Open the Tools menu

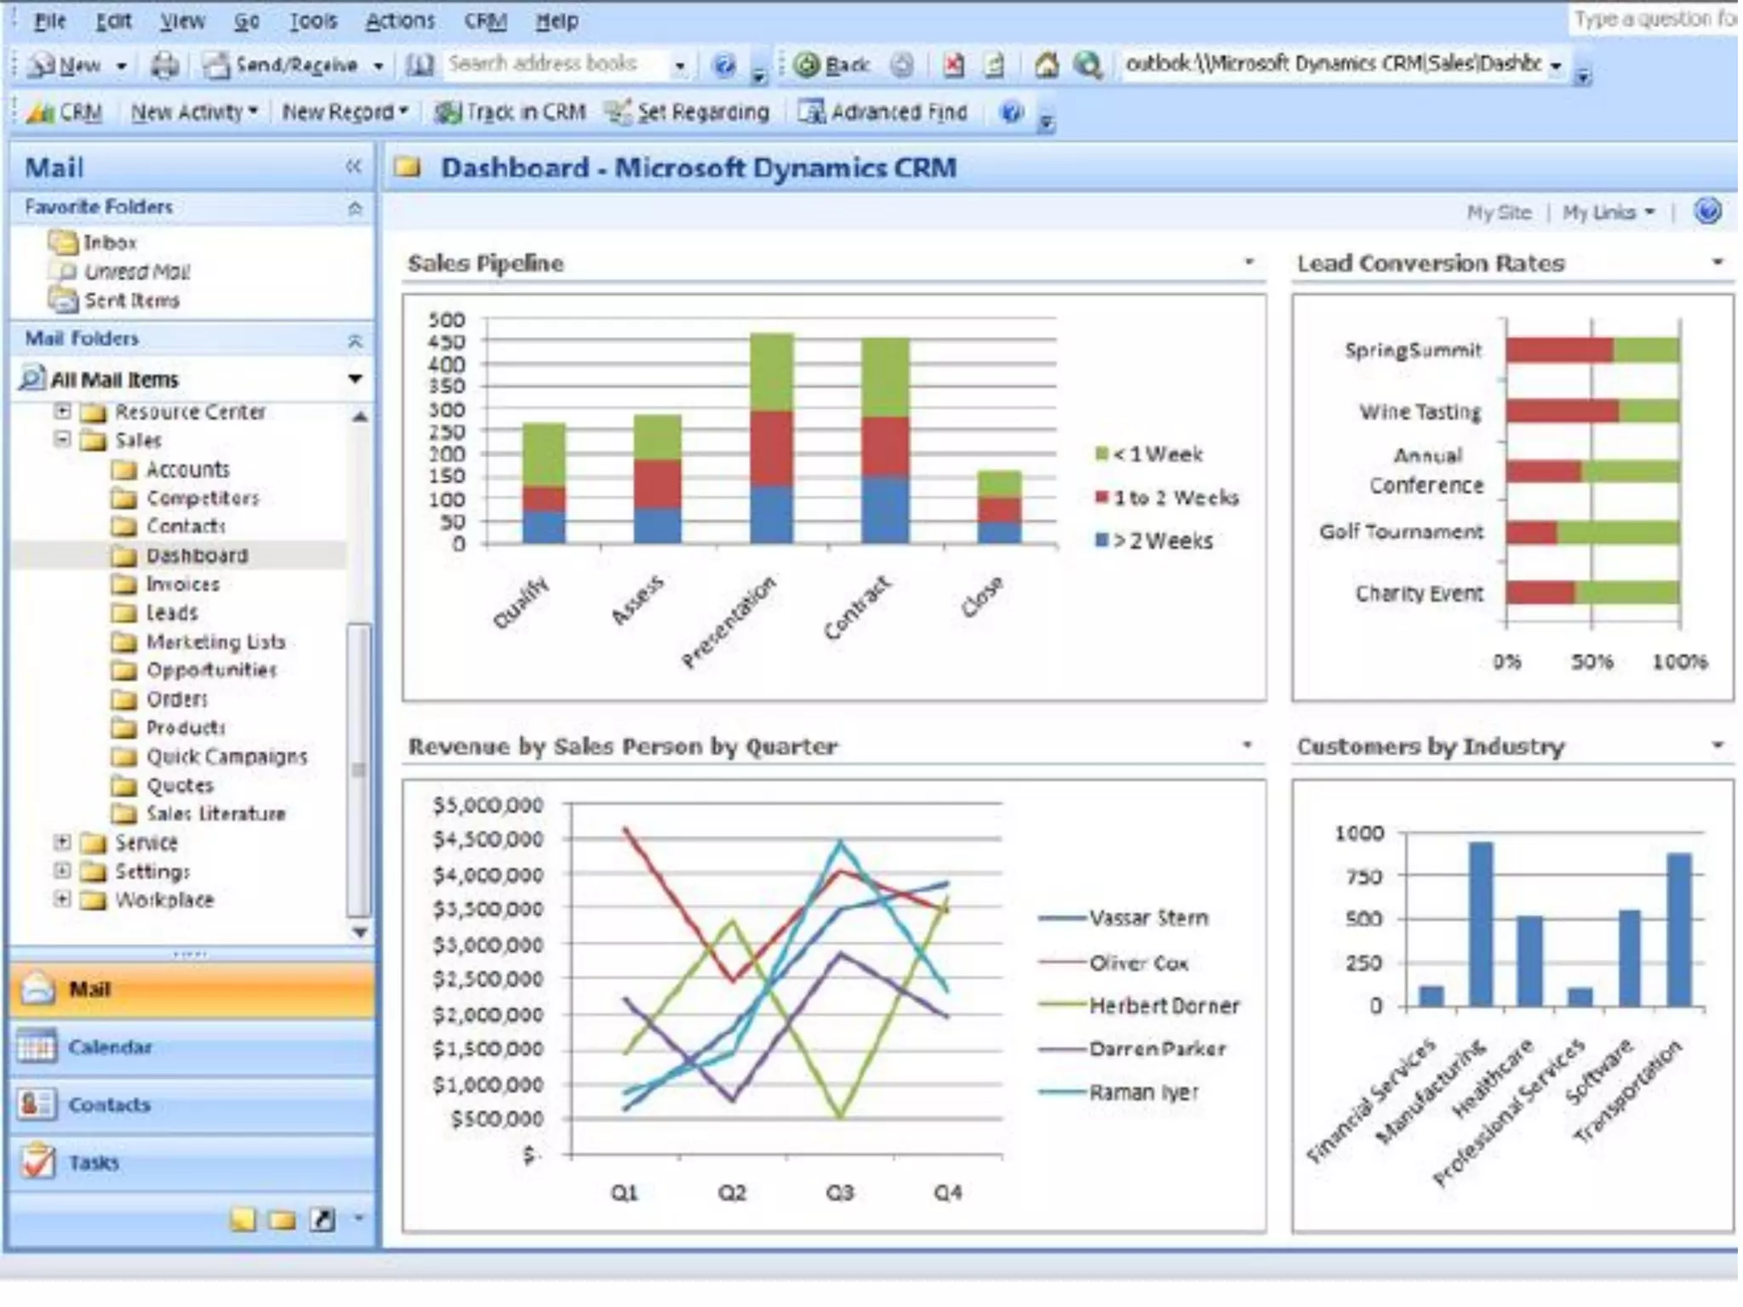click(x=312, y=20)
